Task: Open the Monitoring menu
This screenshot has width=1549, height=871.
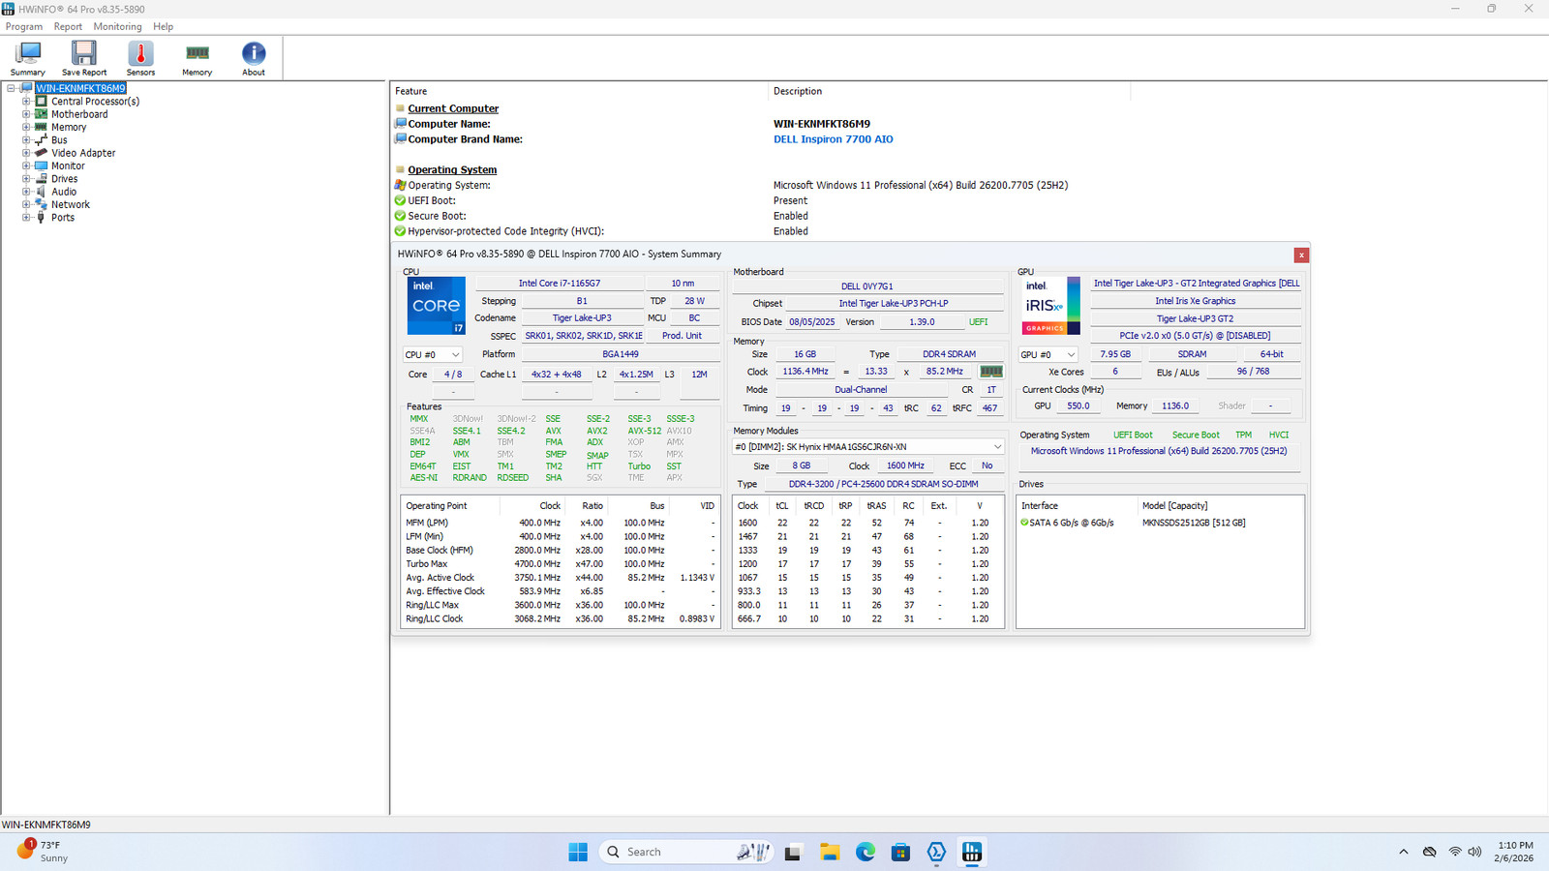Action: [117, 27]
